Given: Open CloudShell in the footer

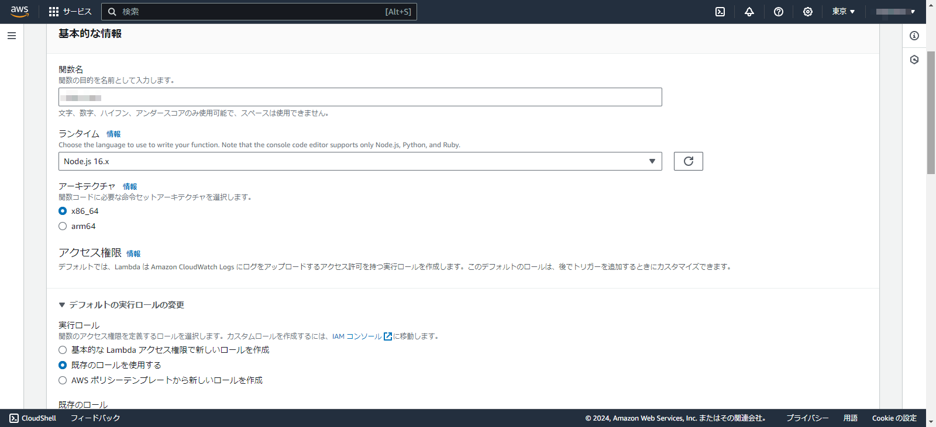Looking at the screenshot, I should coord(33,418).
